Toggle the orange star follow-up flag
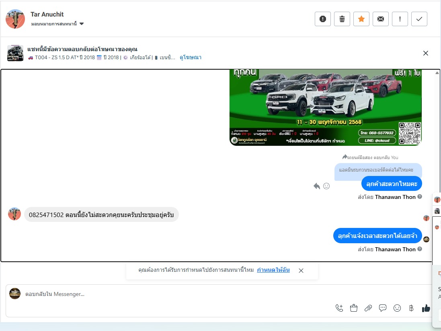 [361, 19]
